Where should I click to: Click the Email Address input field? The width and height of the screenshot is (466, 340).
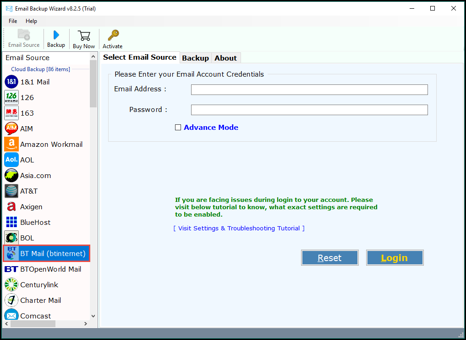coord(309,89)
